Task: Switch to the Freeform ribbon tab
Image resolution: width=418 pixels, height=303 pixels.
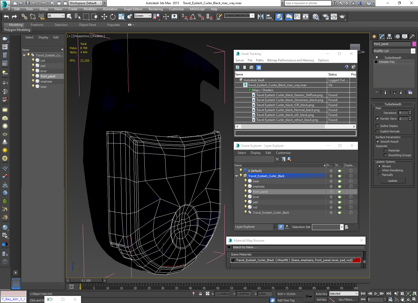Action: [x=37, y=25]
